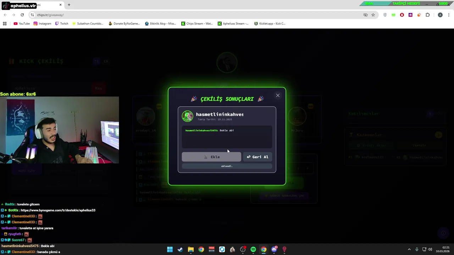Open first Chrome taskbar icon

pyautogui.click(x=201, y=249)
